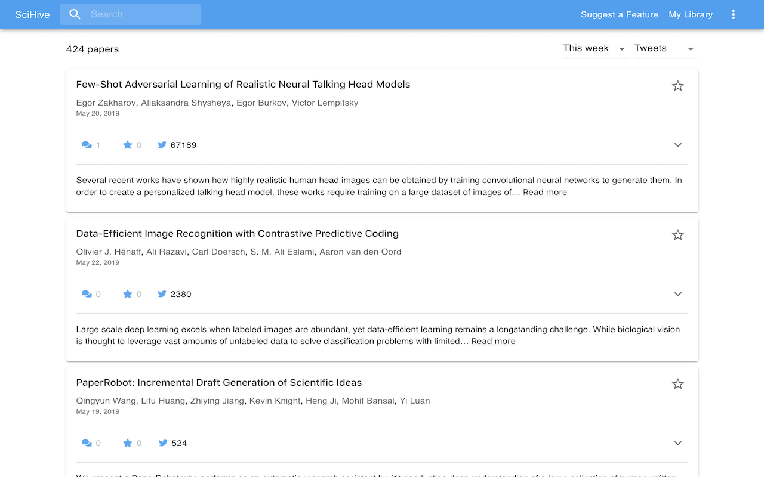This screenshot has width=764, height=477.
Task: Click filled star count on Data-Efficient paper
Action: 127,294
